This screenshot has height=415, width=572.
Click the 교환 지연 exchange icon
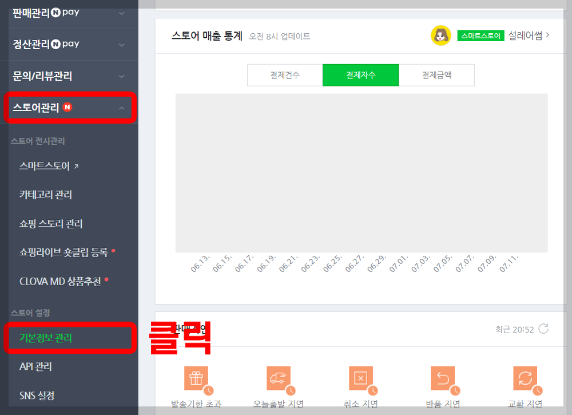pos(525,378)
